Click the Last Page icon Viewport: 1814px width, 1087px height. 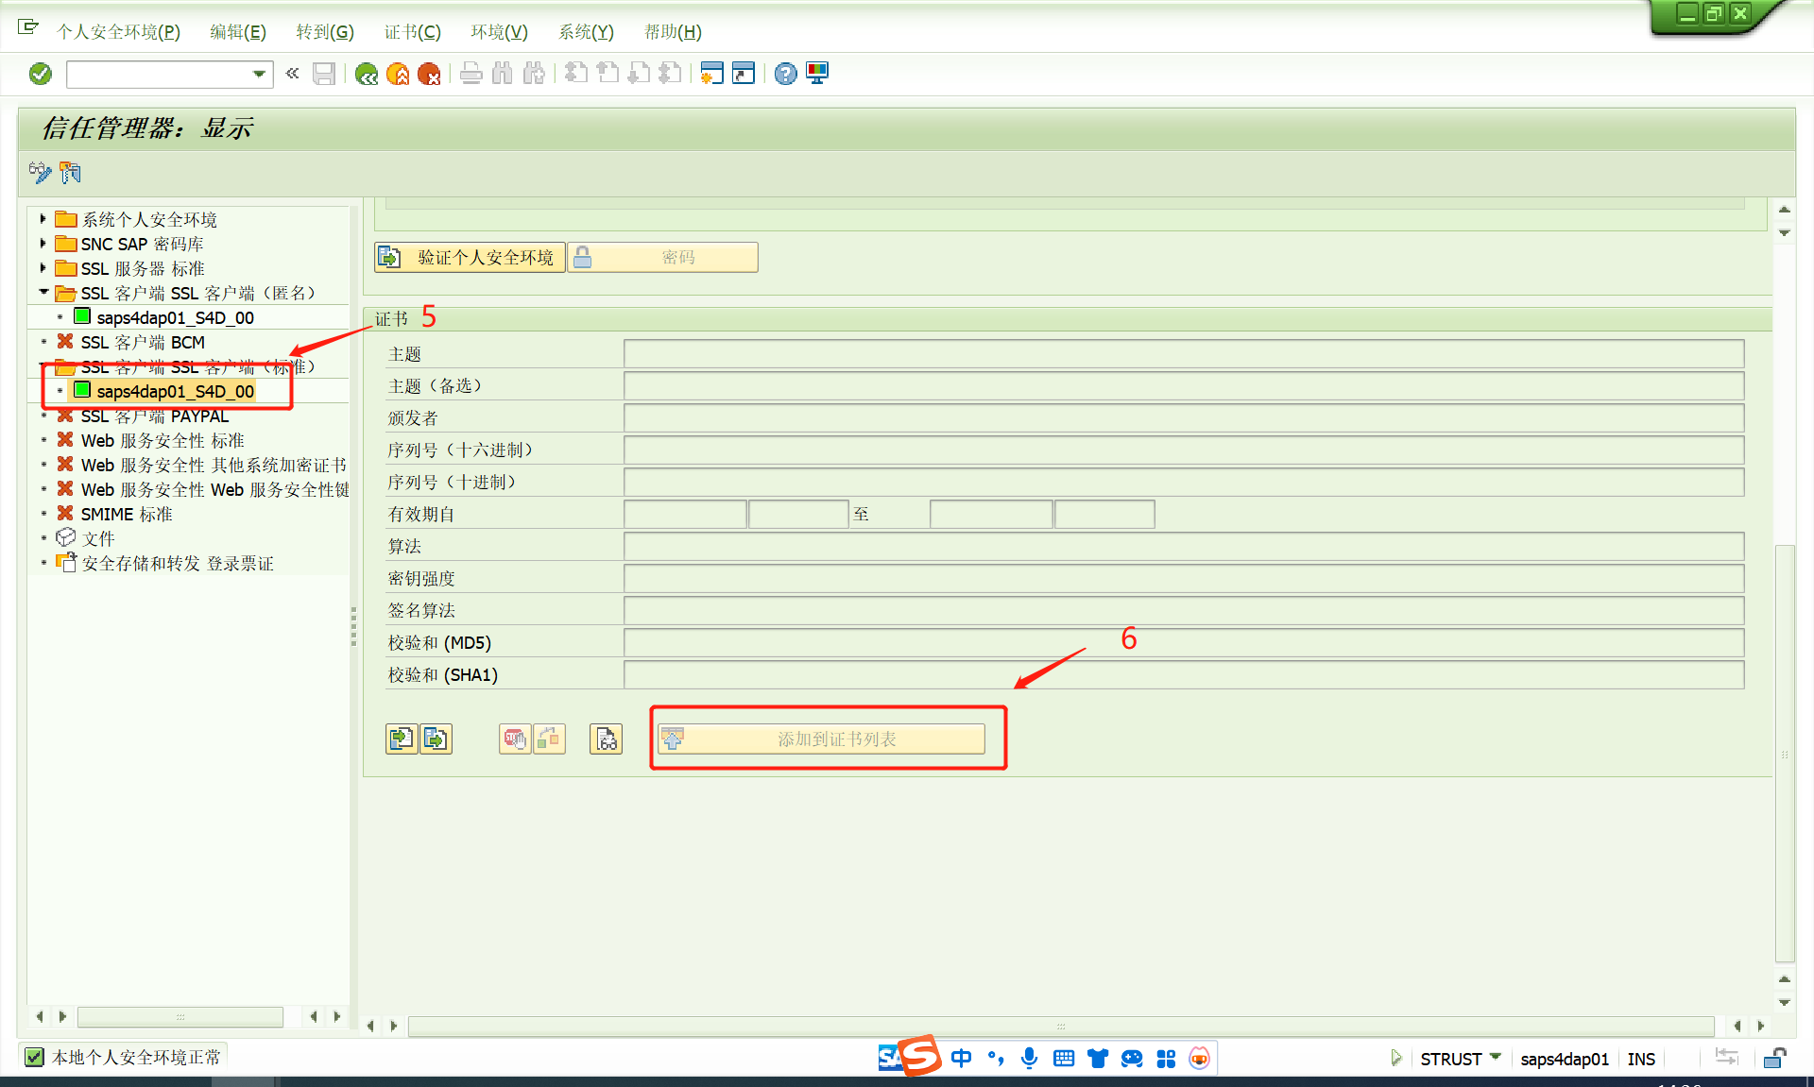tap(670, 74)
